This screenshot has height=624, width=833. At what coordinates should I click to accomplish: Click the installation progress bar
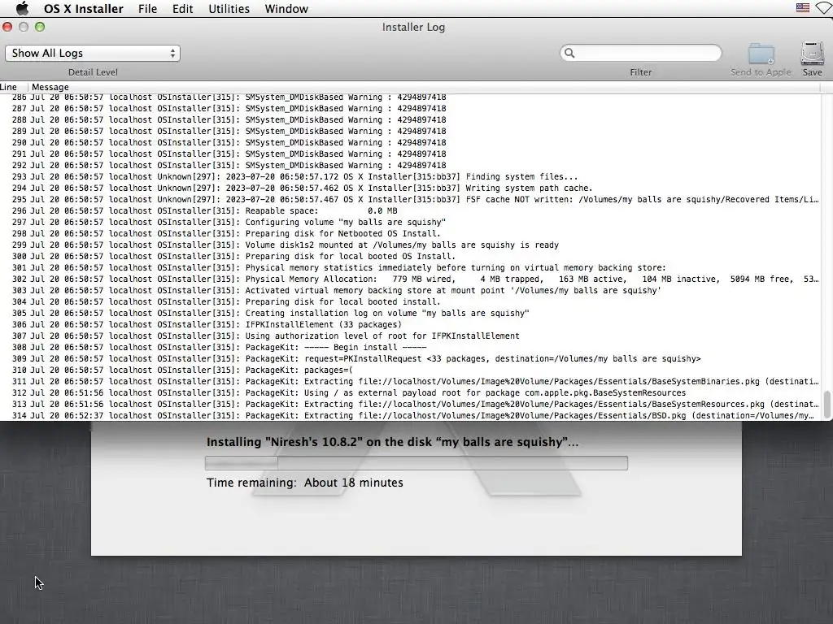[416, 462]
